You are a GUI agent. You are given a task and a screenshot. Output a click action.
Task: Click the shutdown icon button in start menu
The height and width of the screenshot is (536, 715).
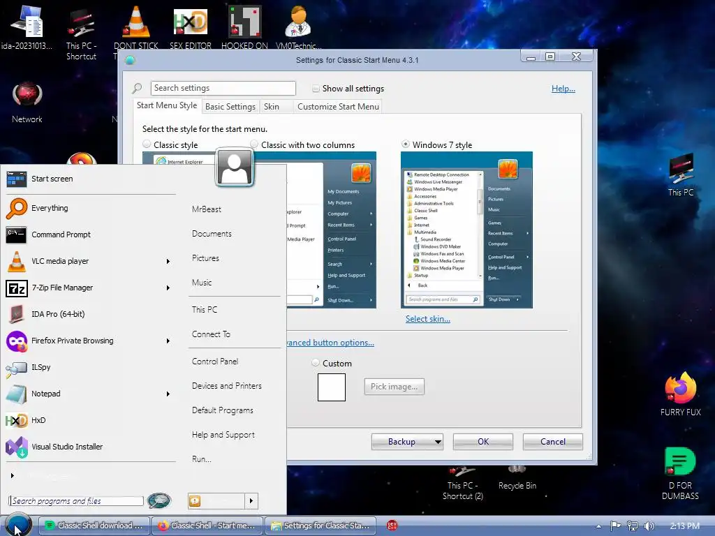tap(196, 501)
